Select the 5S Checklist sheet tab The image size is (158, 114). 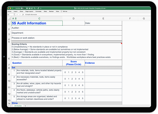click(x=18, y=106)
